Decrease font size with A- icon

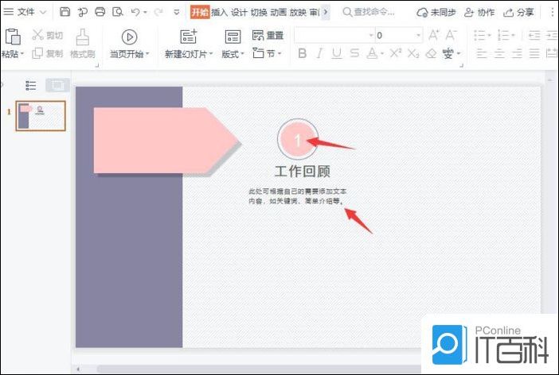click(451, 35)
